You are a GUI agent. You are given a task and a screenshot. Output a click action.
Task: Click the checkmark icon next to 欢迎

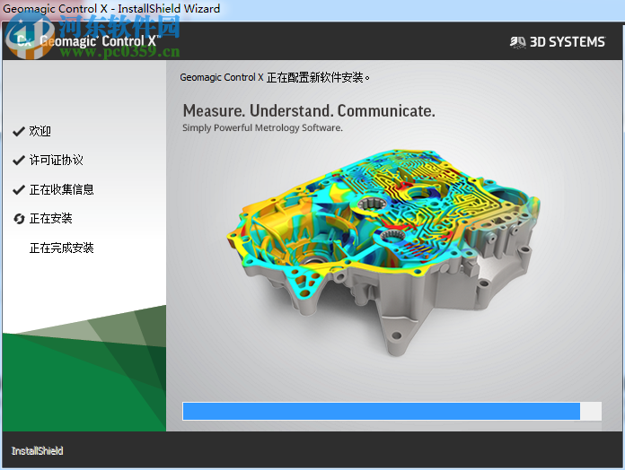(x=19, y=132)
